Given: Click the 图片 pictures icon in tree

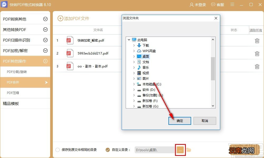Looking at the screenshot, I should (139, 78).
